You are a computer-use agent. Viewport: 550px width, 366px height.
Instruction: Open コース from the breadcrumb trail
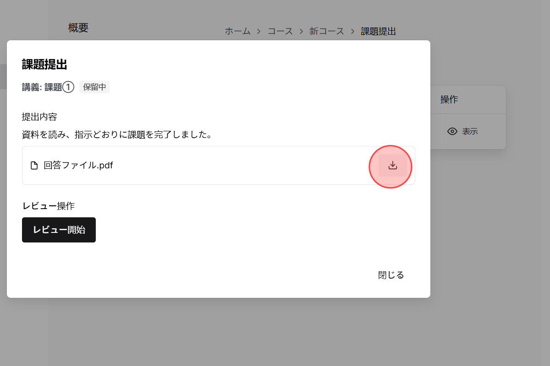point(281,31)
